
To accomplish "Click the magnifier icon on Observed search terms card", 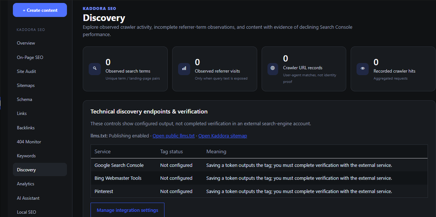I will (x=95, y=69).
